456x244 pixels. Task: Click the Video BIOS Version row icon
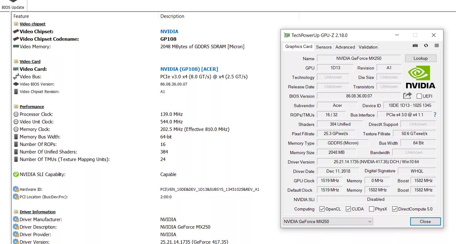[16, 84]
